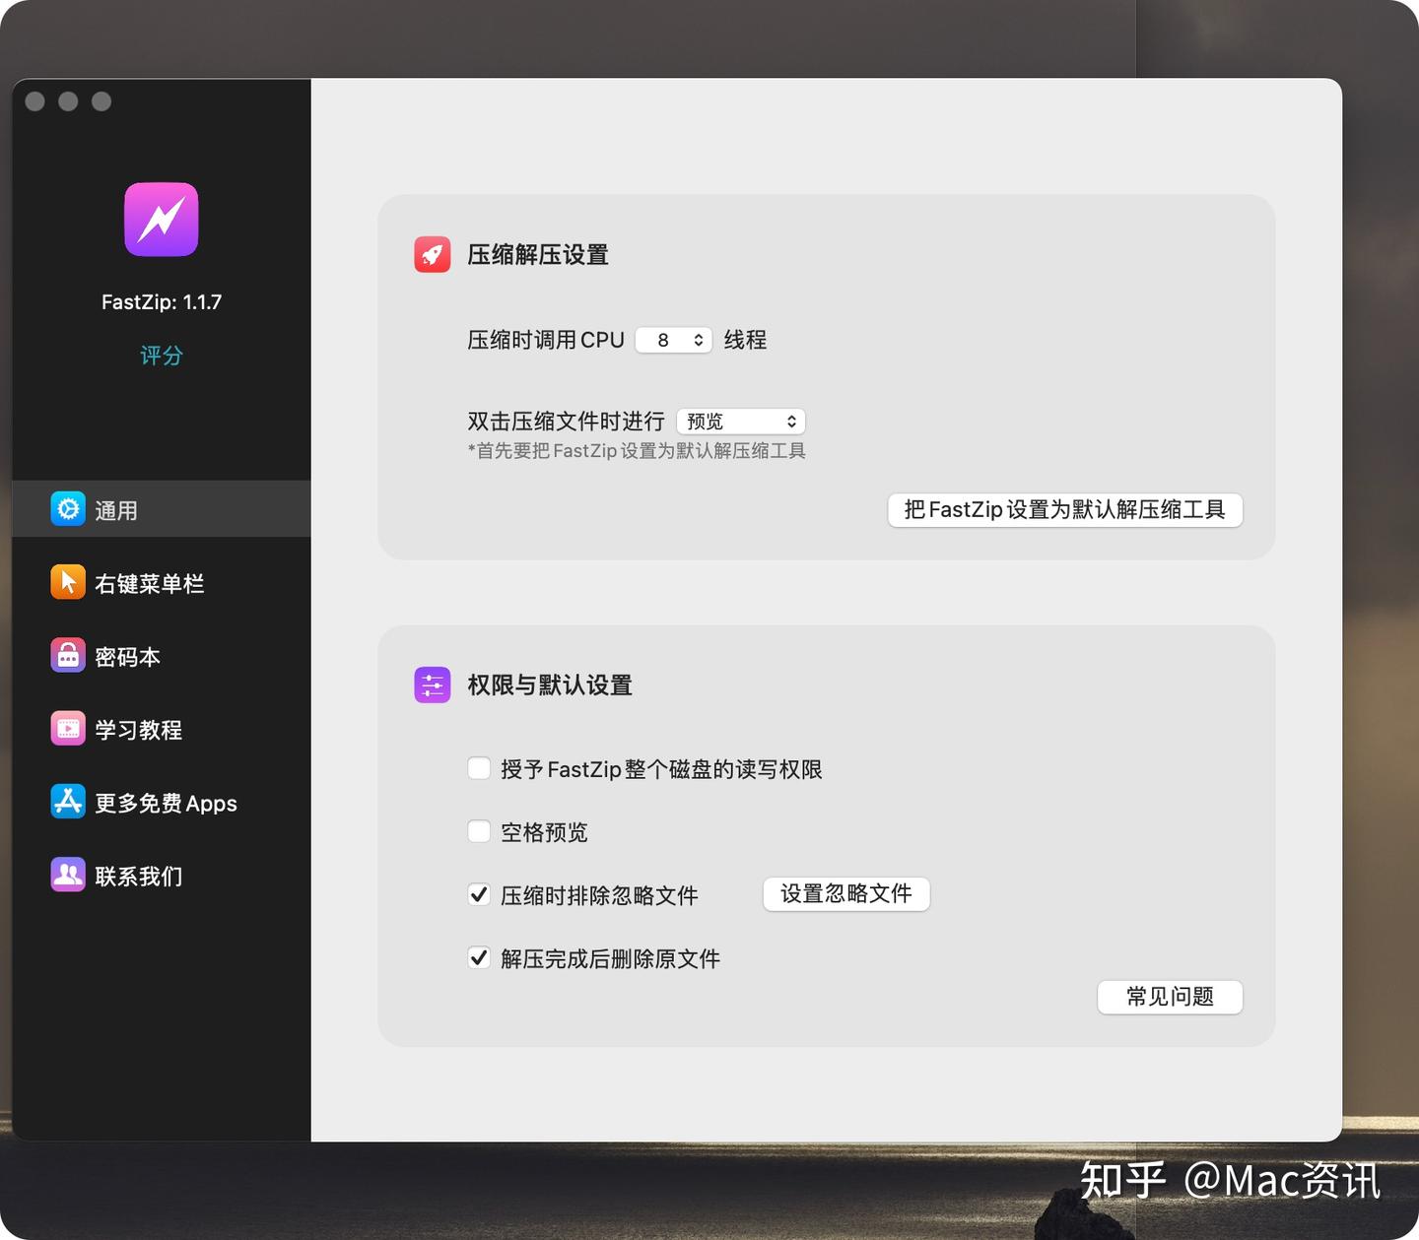Open 学习教程 via the video icon
Viewport: 1419px width, 1240px height.
(x=66, y=729)
